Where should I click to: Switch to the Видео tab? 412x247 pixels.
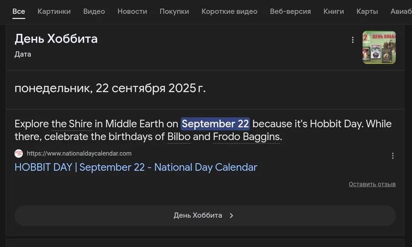[94, 11]
